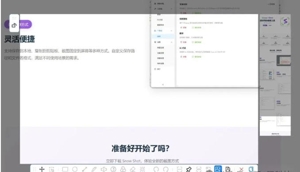Click the Snow Shot logo in preview
This screenshot has width=300, height=172.
tap(285, 21)
